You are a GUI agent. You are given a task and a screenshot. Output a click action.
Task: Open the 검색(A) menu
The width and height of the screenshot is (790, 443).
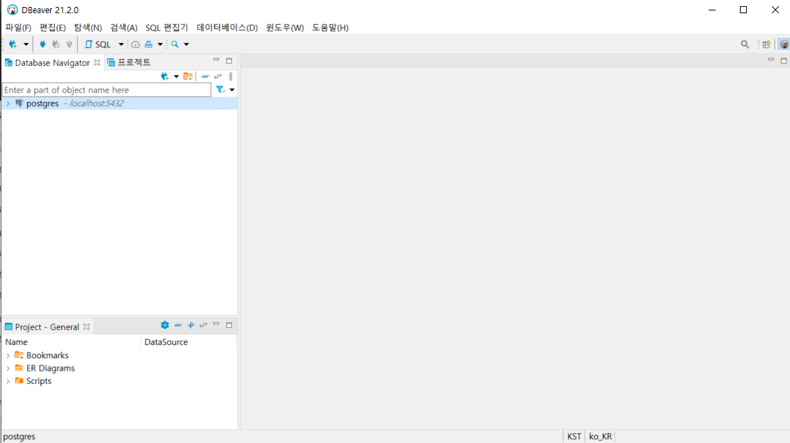coord(124,28)
